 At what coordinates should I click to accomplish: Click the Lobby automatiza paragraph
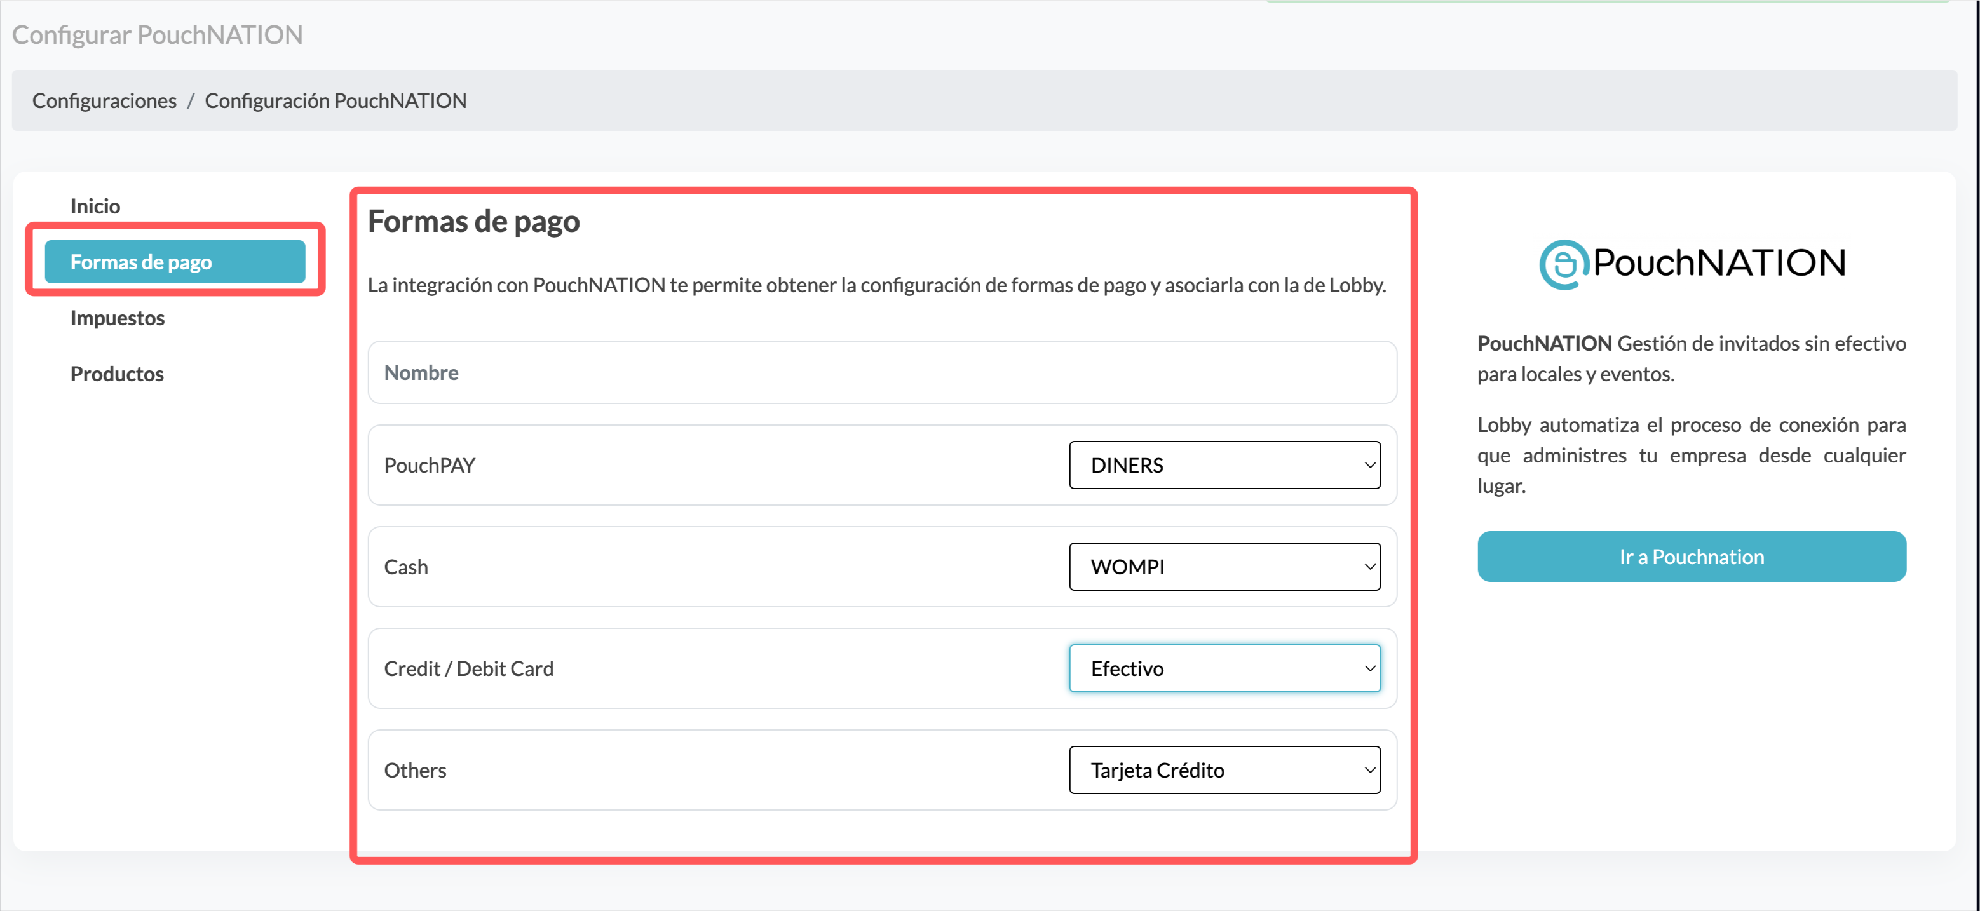(1691, 455)
